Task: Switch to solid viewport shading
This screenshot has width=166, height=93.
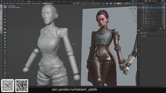Action: (x=119, y=3)
